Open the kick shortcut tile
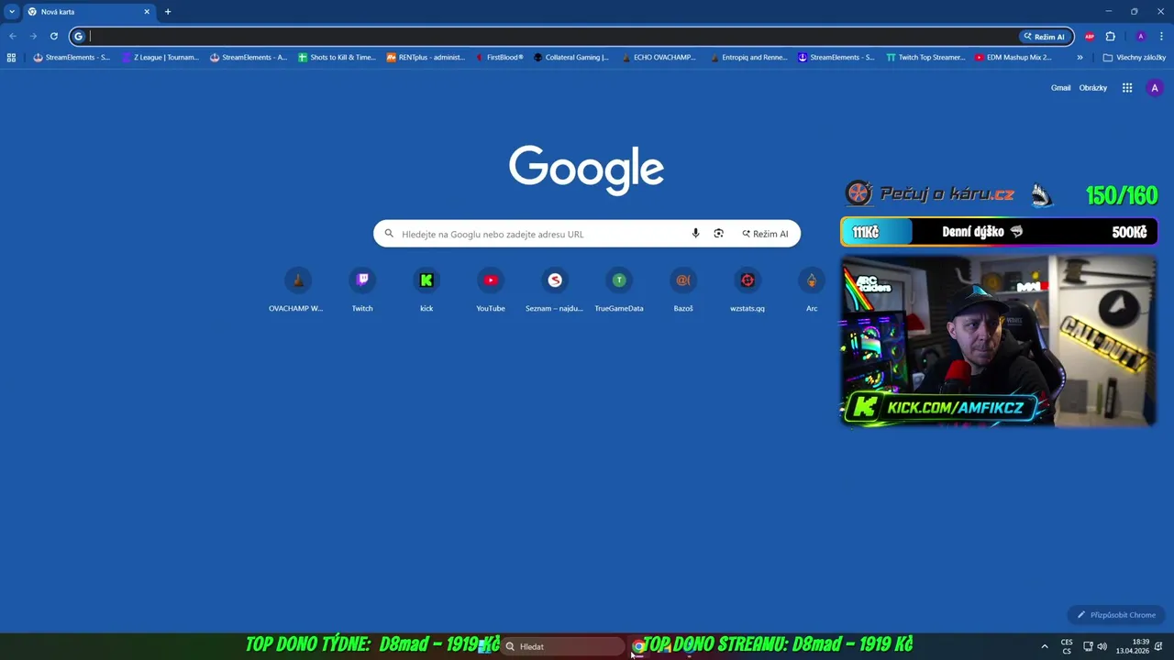Viewport: 1174px width, 660px height. [x=426, y=291]
